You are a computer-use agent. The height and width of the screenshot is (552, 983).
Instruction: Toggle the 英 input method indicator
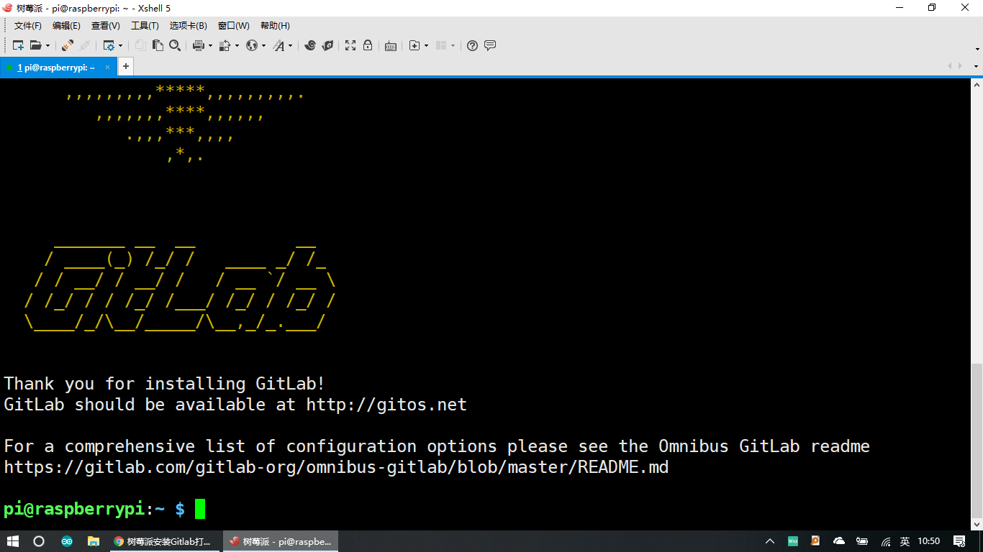pyautogui.click(x=905, y=541)
